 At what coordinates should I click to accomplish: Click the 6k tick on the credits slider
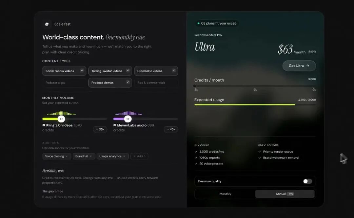(255, 90)
